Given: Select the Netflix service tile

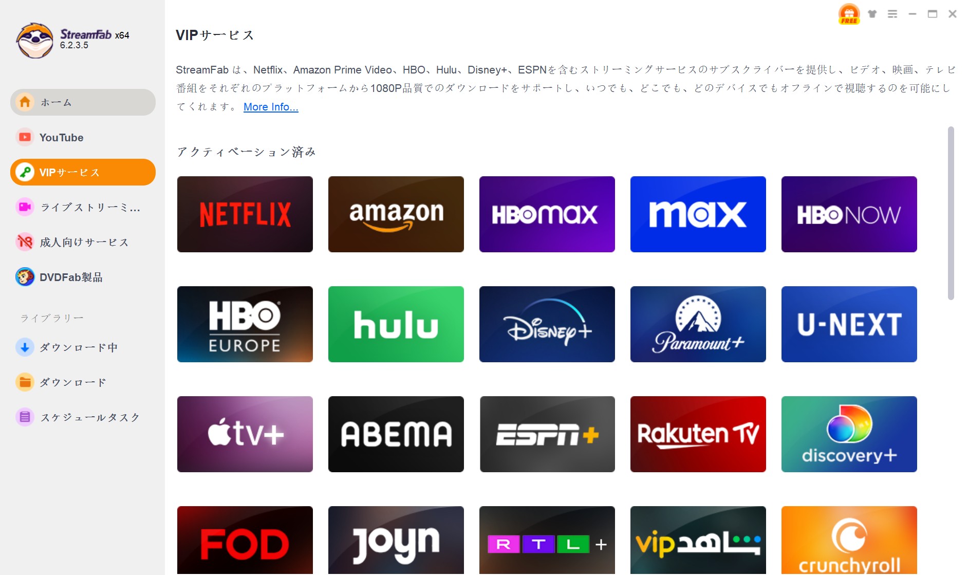Looking at the screenshot, I should 245,214.
